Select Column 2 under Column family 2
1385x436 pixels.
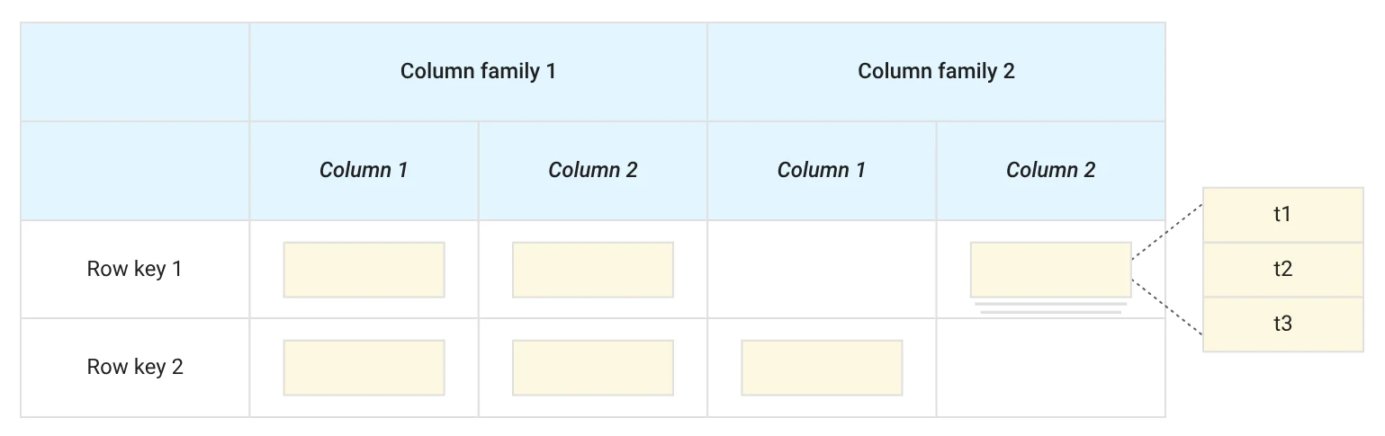tap(1050, 170)
